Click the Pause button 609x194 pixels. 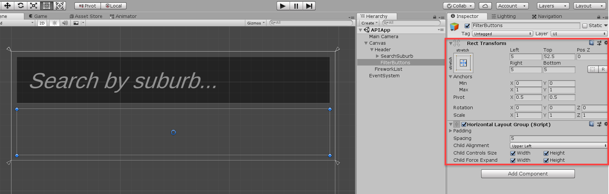pyautogui.click(x=296, y=6)
